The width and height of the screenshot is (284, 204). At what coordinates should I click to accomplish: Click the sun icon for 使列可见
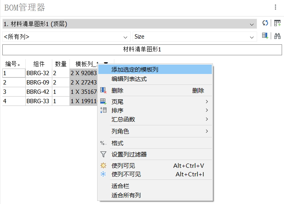(x=103, y=166)
